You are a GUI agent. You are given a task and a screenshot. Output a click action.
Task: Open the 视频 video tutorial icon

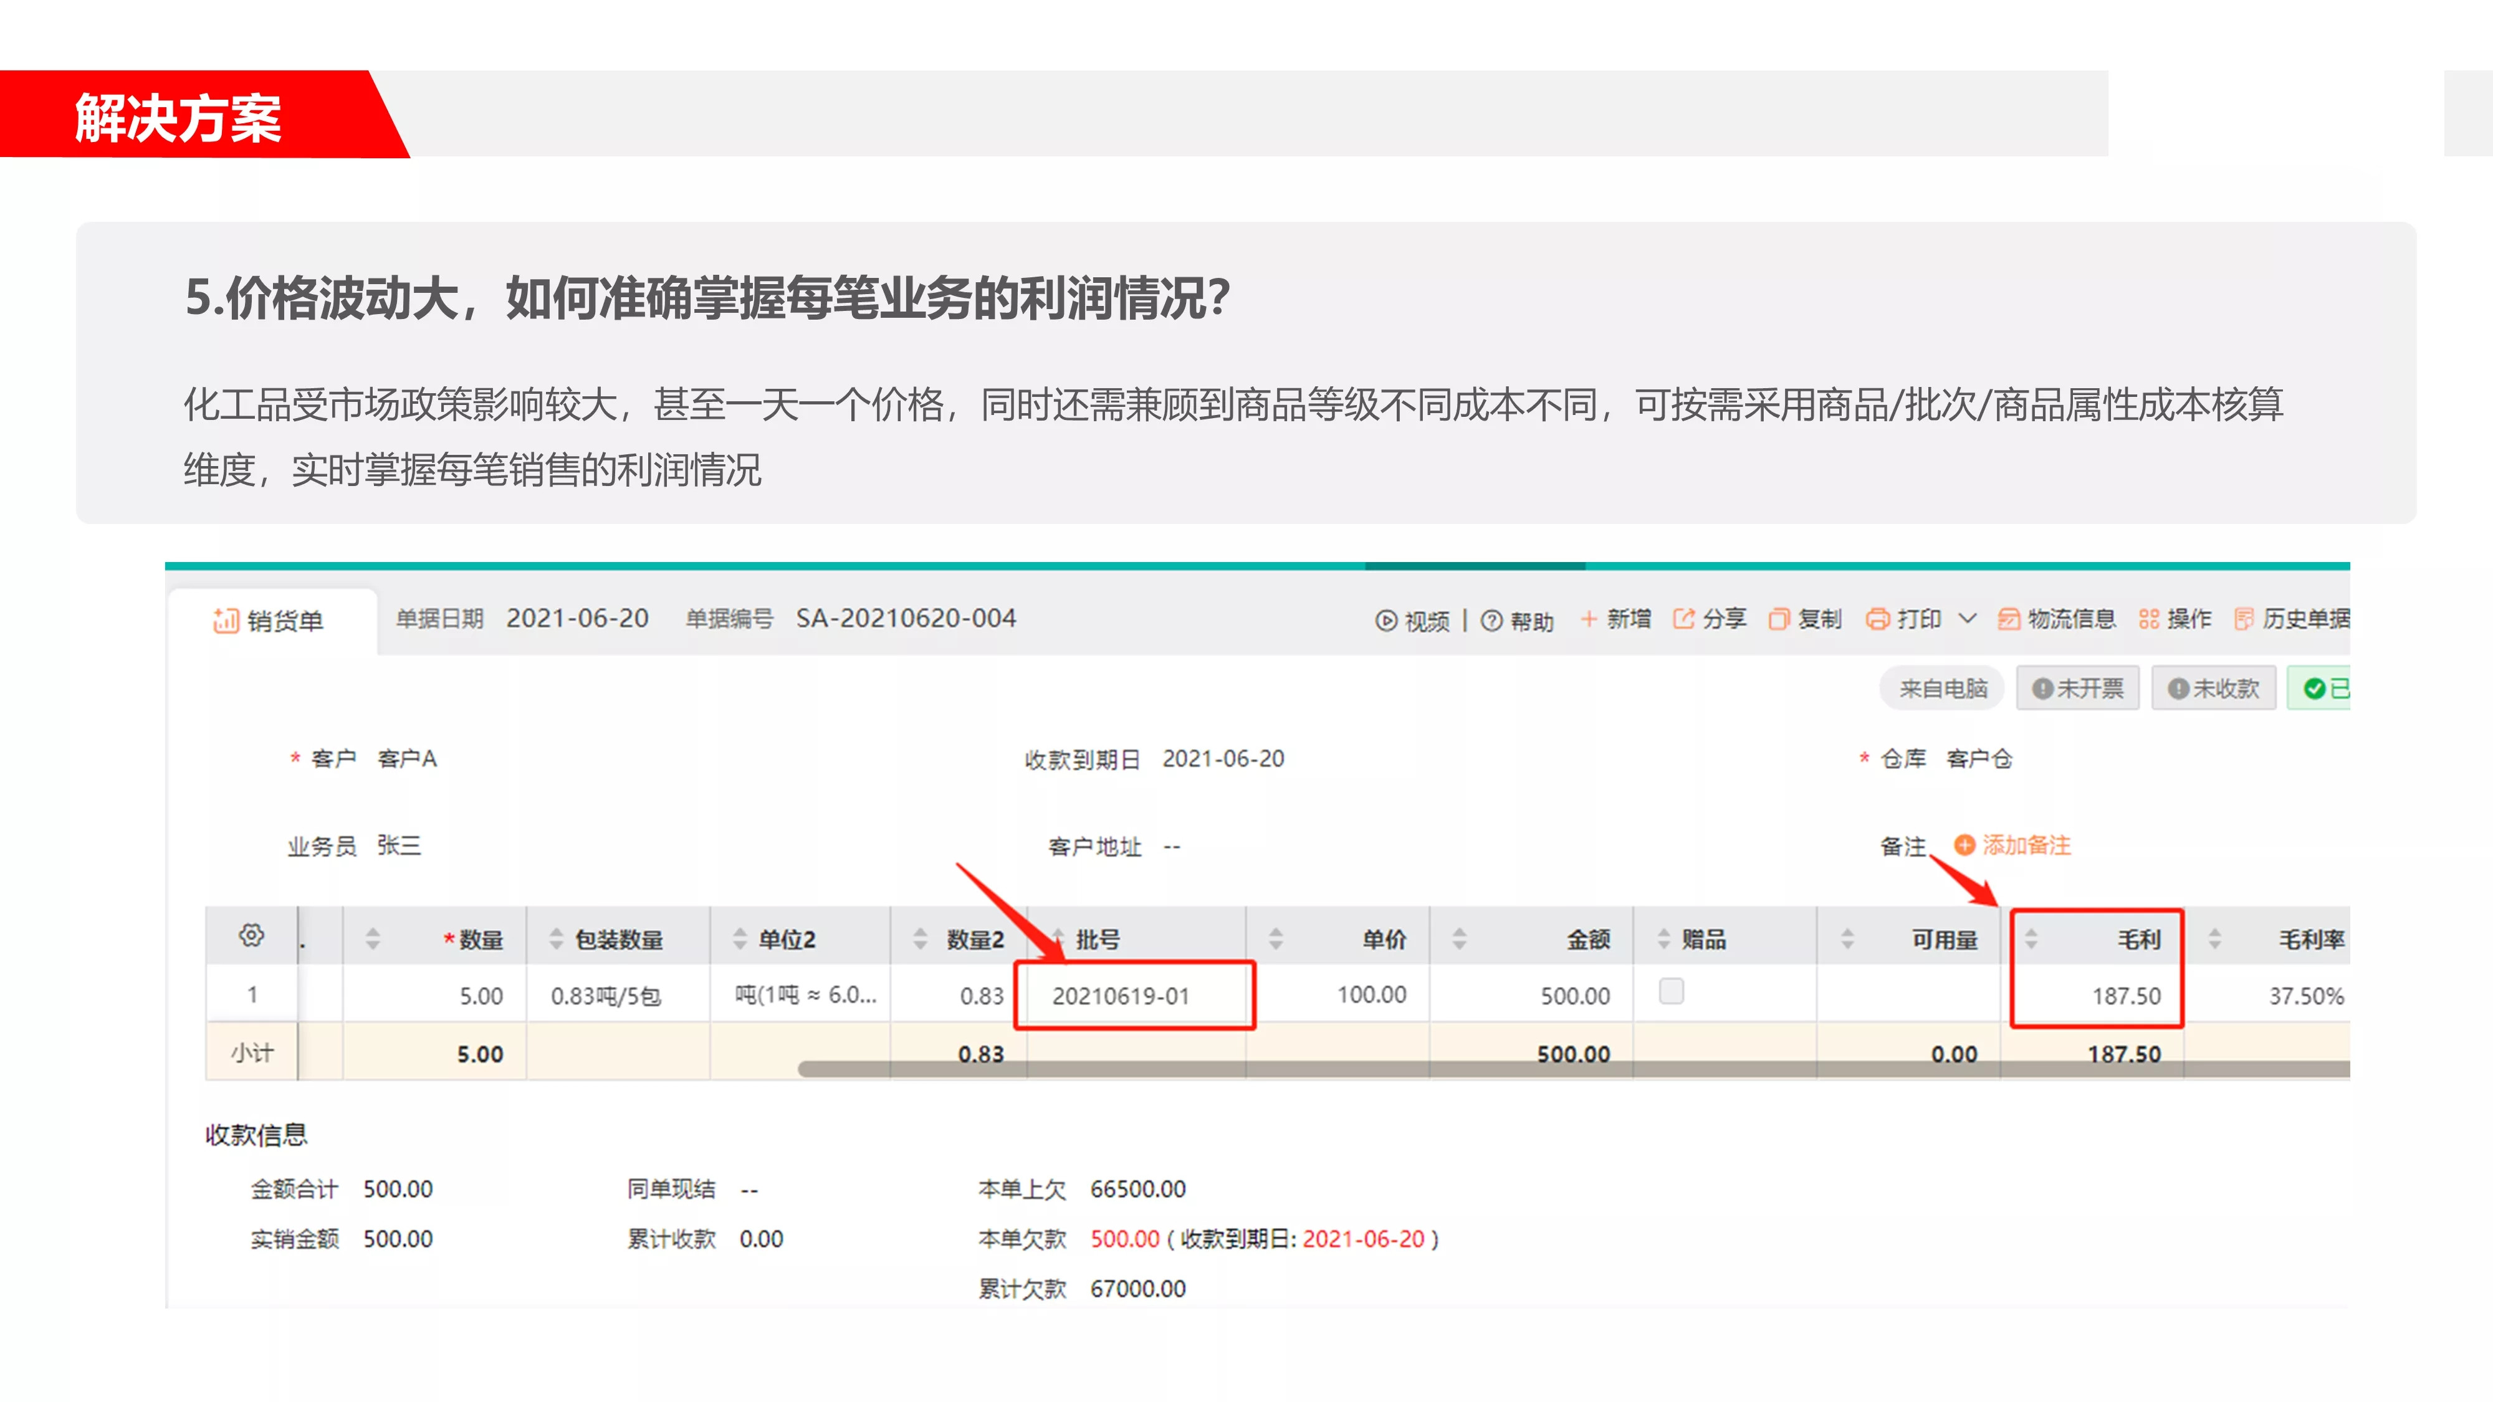pos(1386,620)
